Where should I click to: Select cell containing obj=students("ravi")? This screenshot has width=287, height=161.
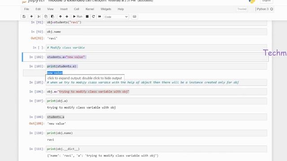(x=157, y=22)
